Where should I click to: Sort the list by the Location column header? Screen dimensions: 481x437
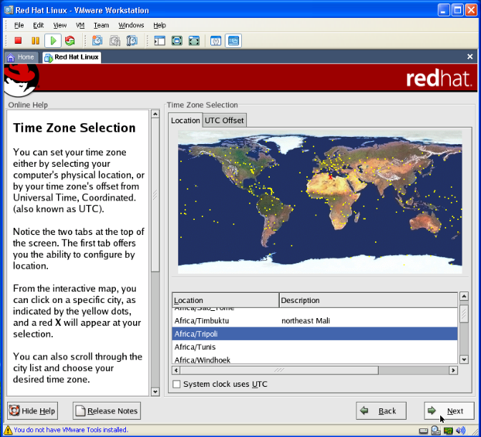225,300
